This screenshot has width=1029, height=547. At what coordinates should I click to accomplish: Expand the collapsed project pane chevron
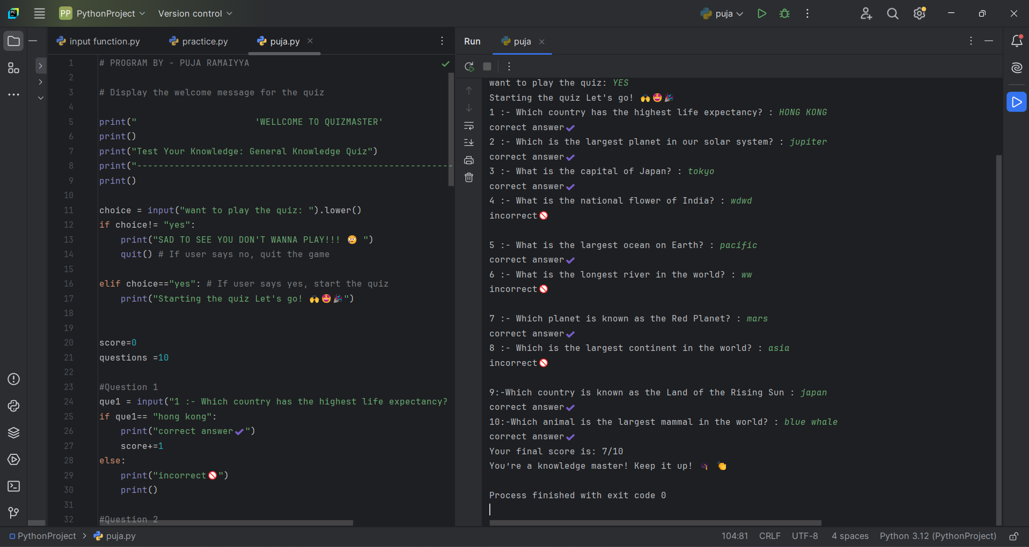point(40,66)
